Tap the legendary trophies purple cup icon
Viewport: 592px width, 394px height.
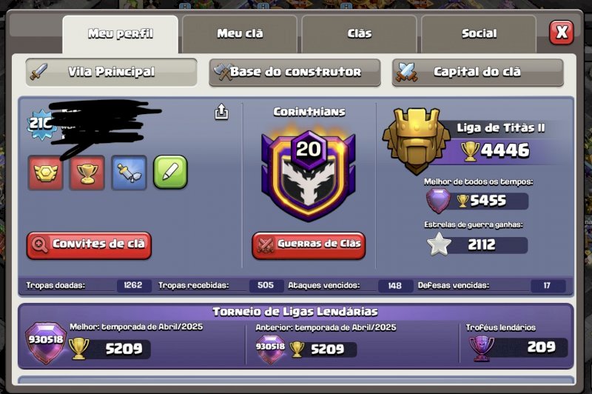(482, 348)
